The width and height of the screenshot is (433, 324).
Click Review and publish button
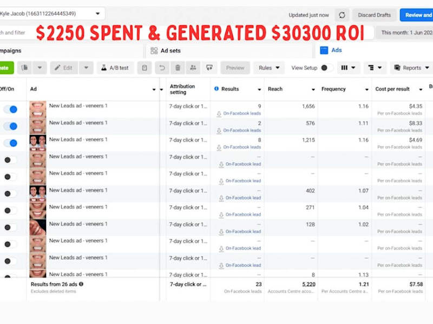click(416, 15)
